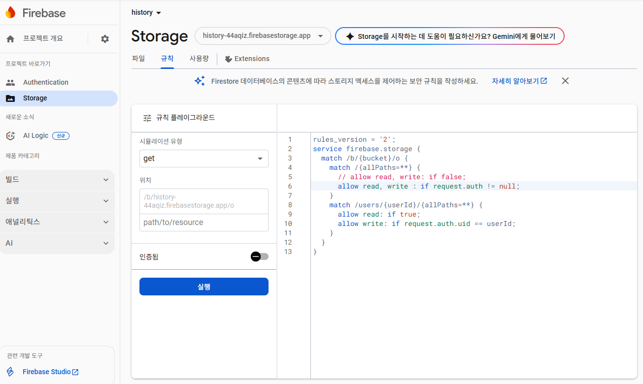This screenshot has width=643, height=384.
Task: Click the Firebase flame logo
Action: [x=10, y=13]
